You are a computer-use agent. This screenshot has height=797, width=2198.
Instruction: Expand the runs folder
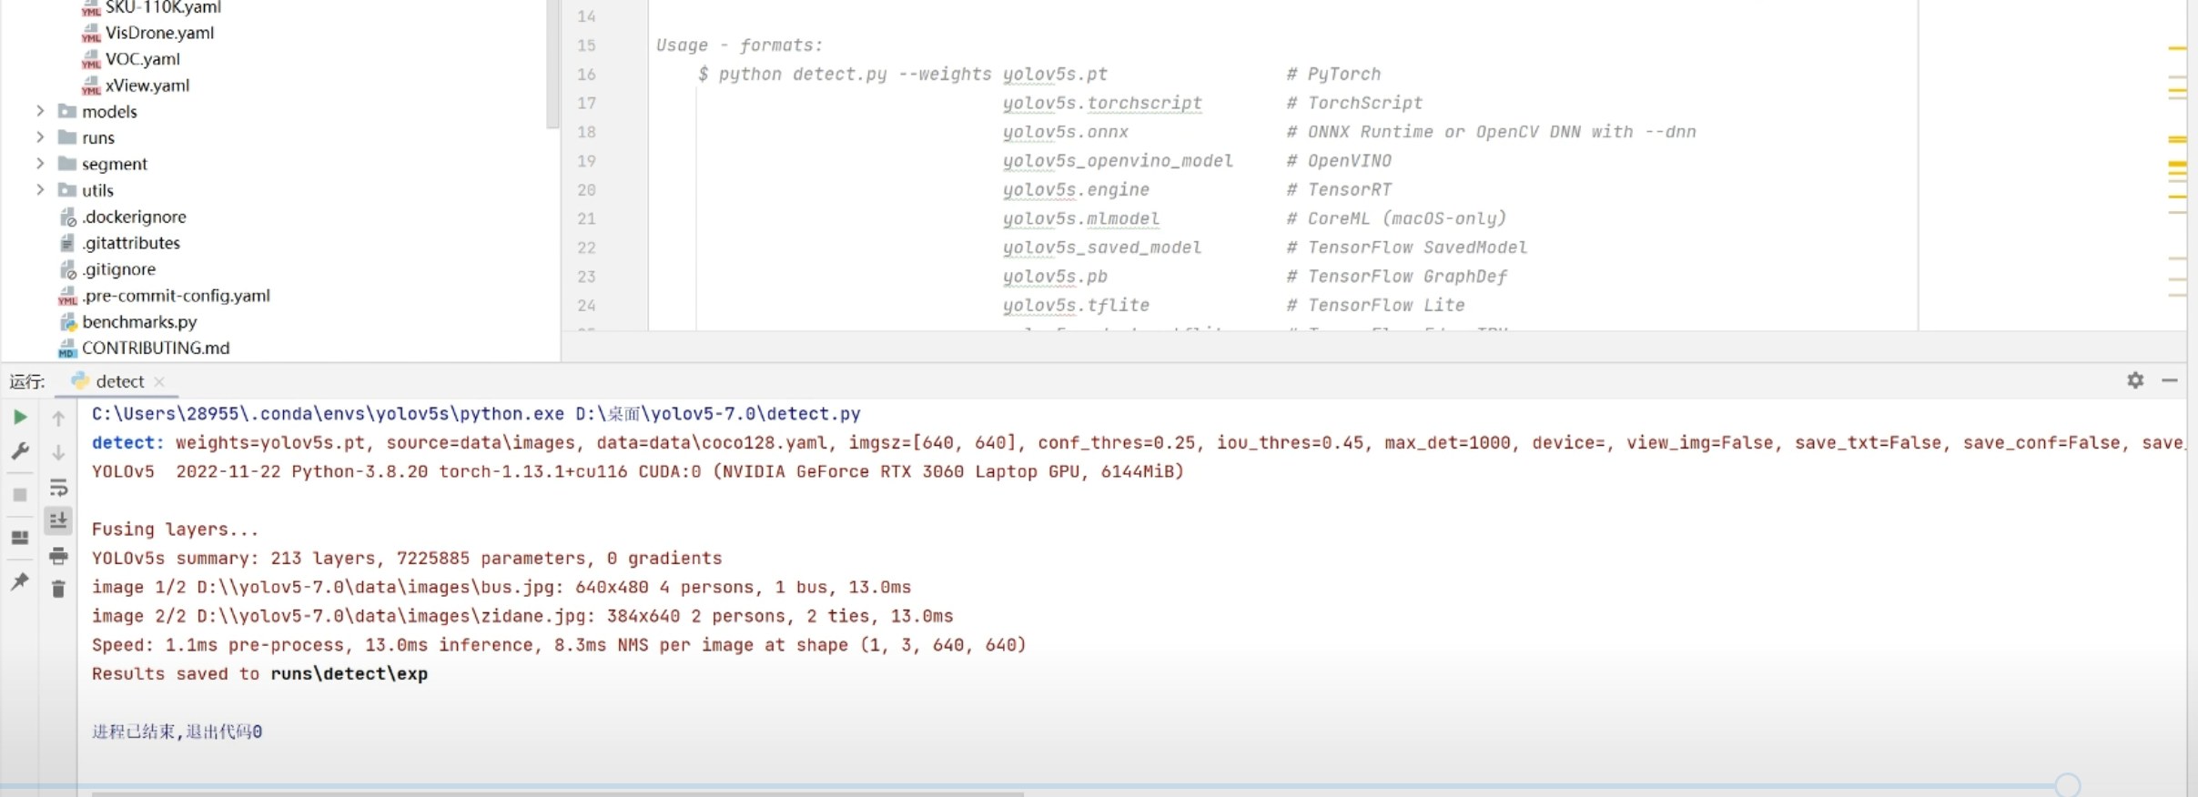click(x=40, y=137)
